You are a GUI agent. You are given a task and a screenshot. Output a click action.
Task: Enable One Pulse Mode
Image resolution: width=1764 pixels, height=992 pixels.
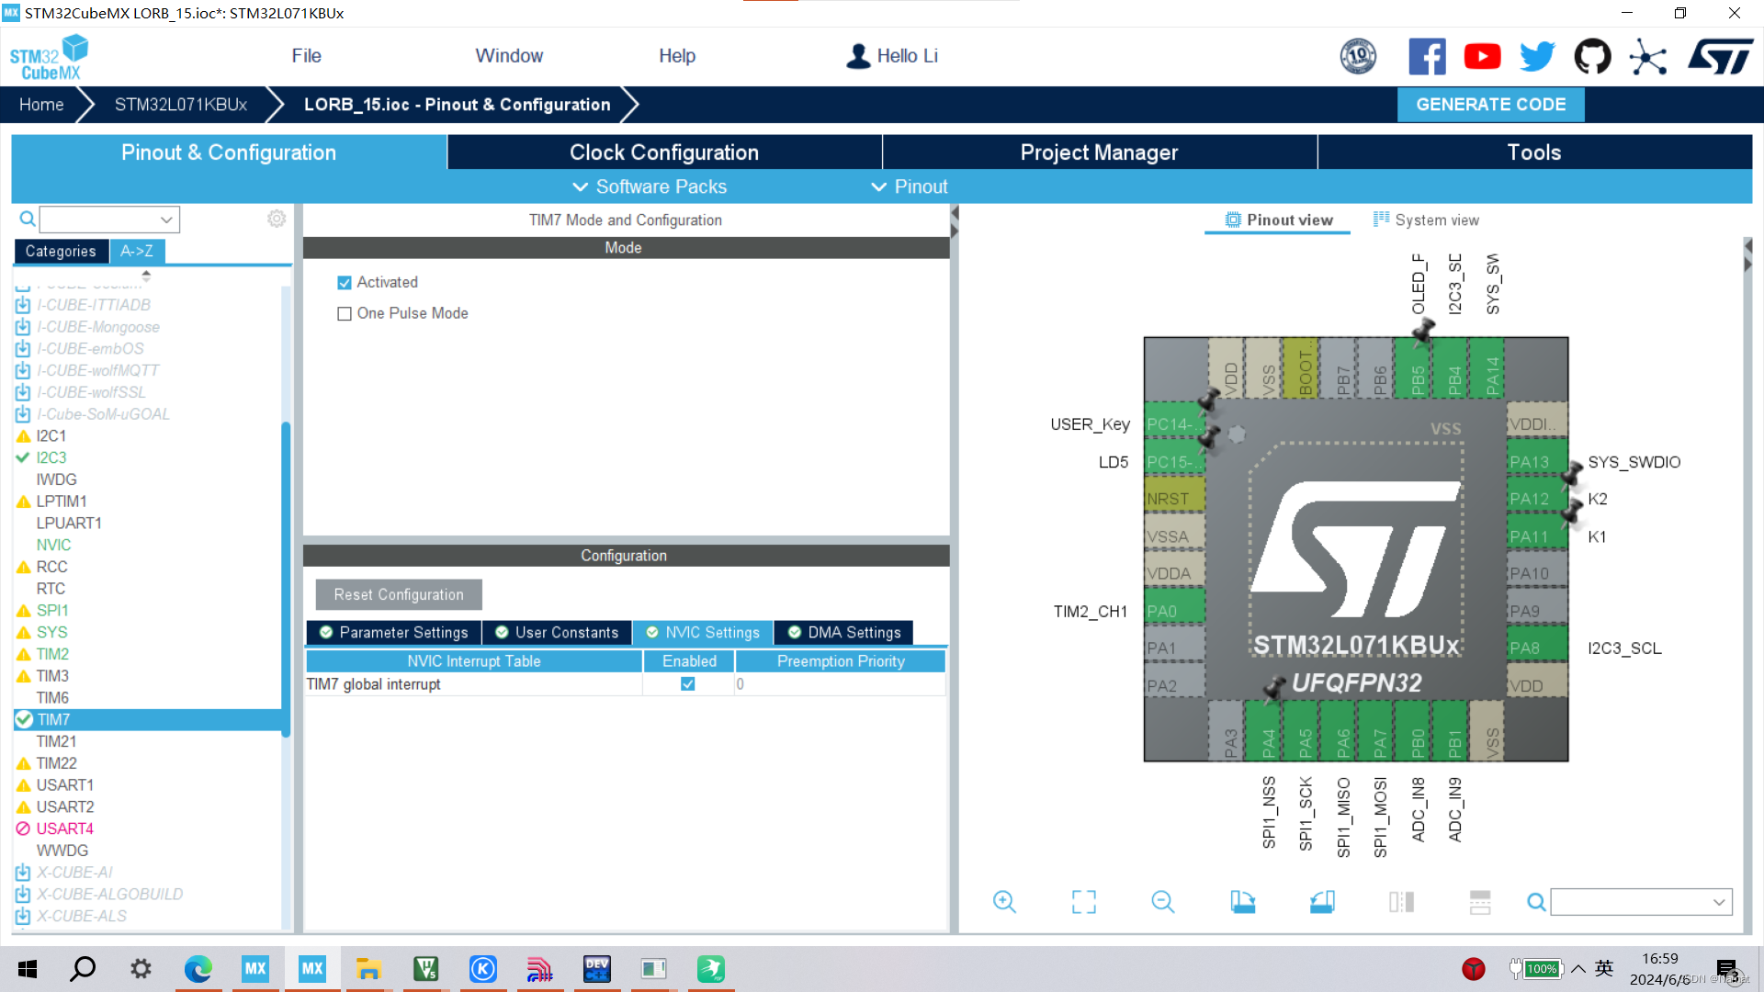pyautogui.click(x=345, y=314)
